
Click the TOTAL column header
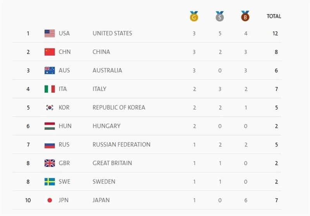(x=274, y=16)
